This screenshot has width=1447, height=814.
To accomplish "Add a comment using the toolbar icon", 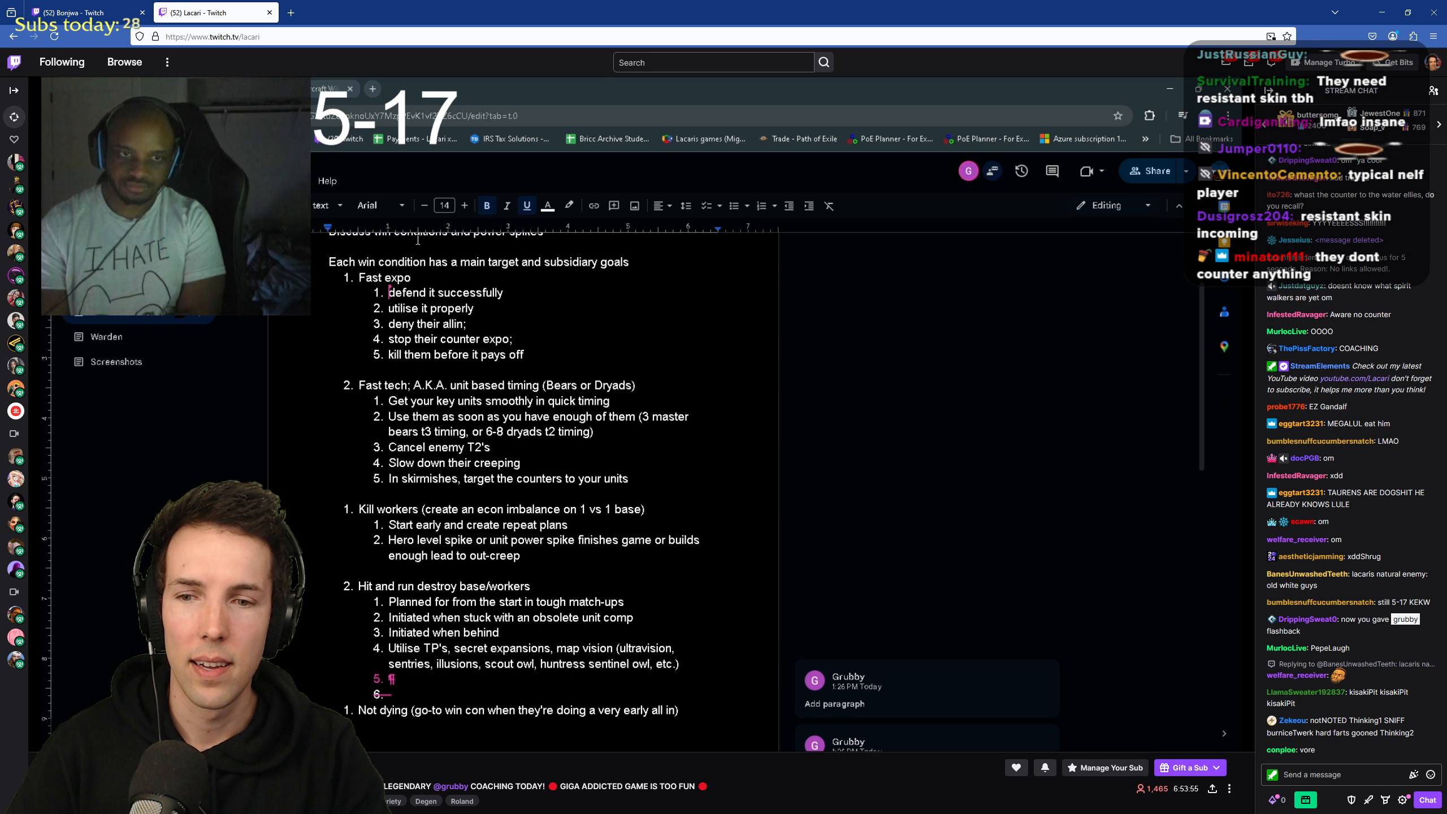I will (614, 205).
